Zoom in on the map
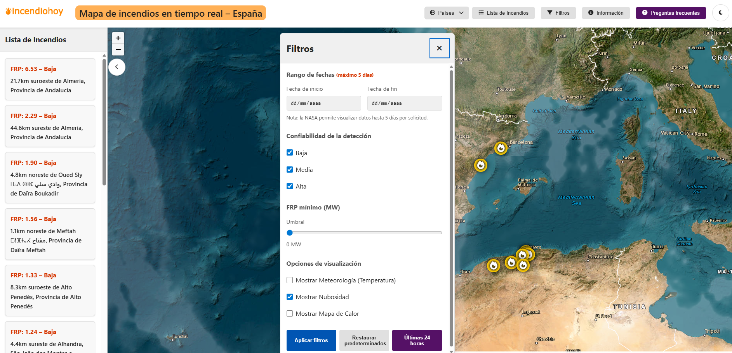732x353 pixels. click(x=118, y=38)
